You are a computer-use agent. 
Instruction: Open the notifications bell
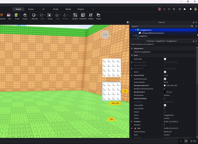click(x=191, y=9)
